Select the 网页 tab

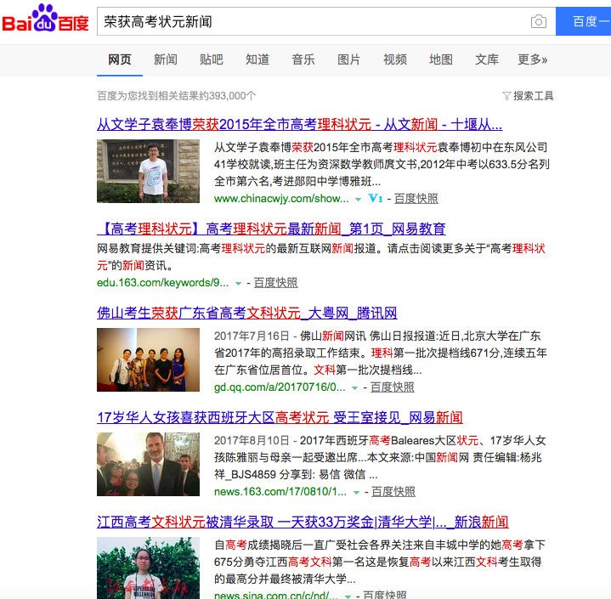120,59
